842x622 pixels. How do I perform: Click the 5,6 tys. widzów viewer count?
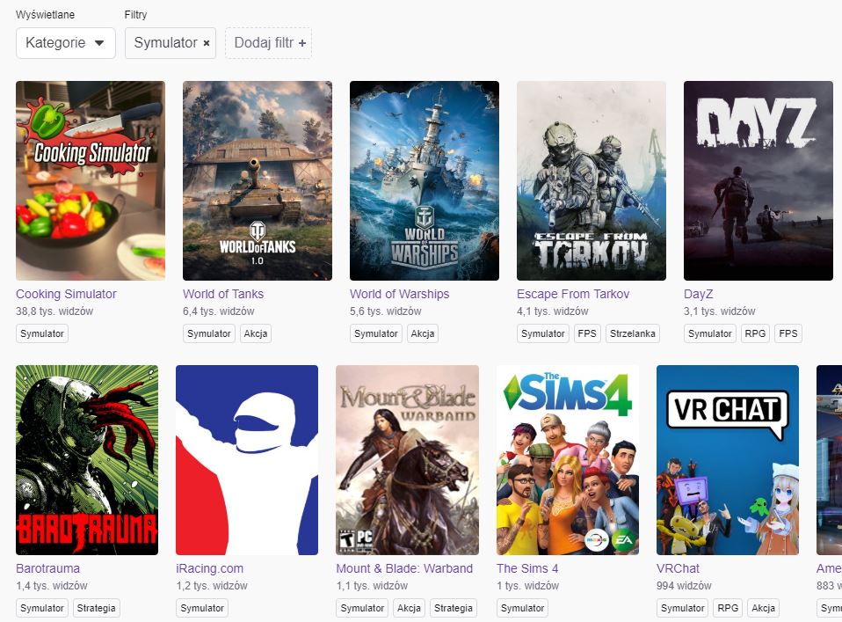386,311
